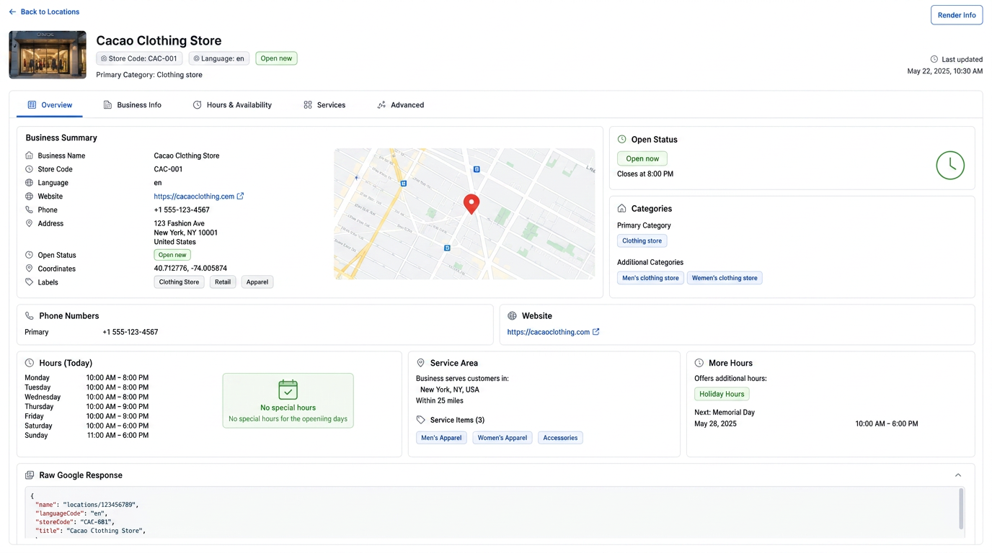Click the back arrow icon beside Back to Locations
The width and height of the screenshot is (992, 553).
pos(12,12)
